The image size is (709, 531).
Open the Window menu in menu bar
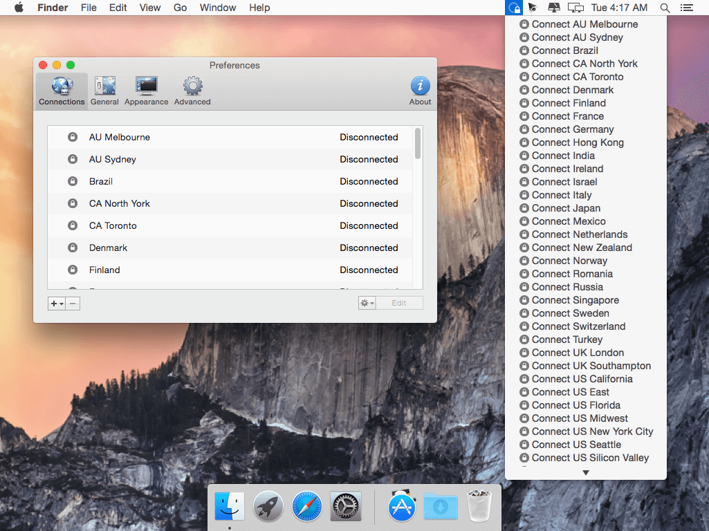tap(218, 8)
